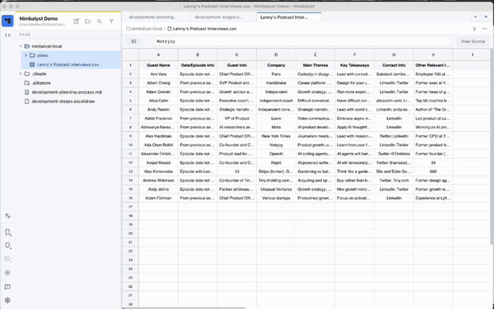Image resolution: width=494 pixels, height=309 pixels.
Task: Switch to the development-stages tab
Action: coord(223,17)
